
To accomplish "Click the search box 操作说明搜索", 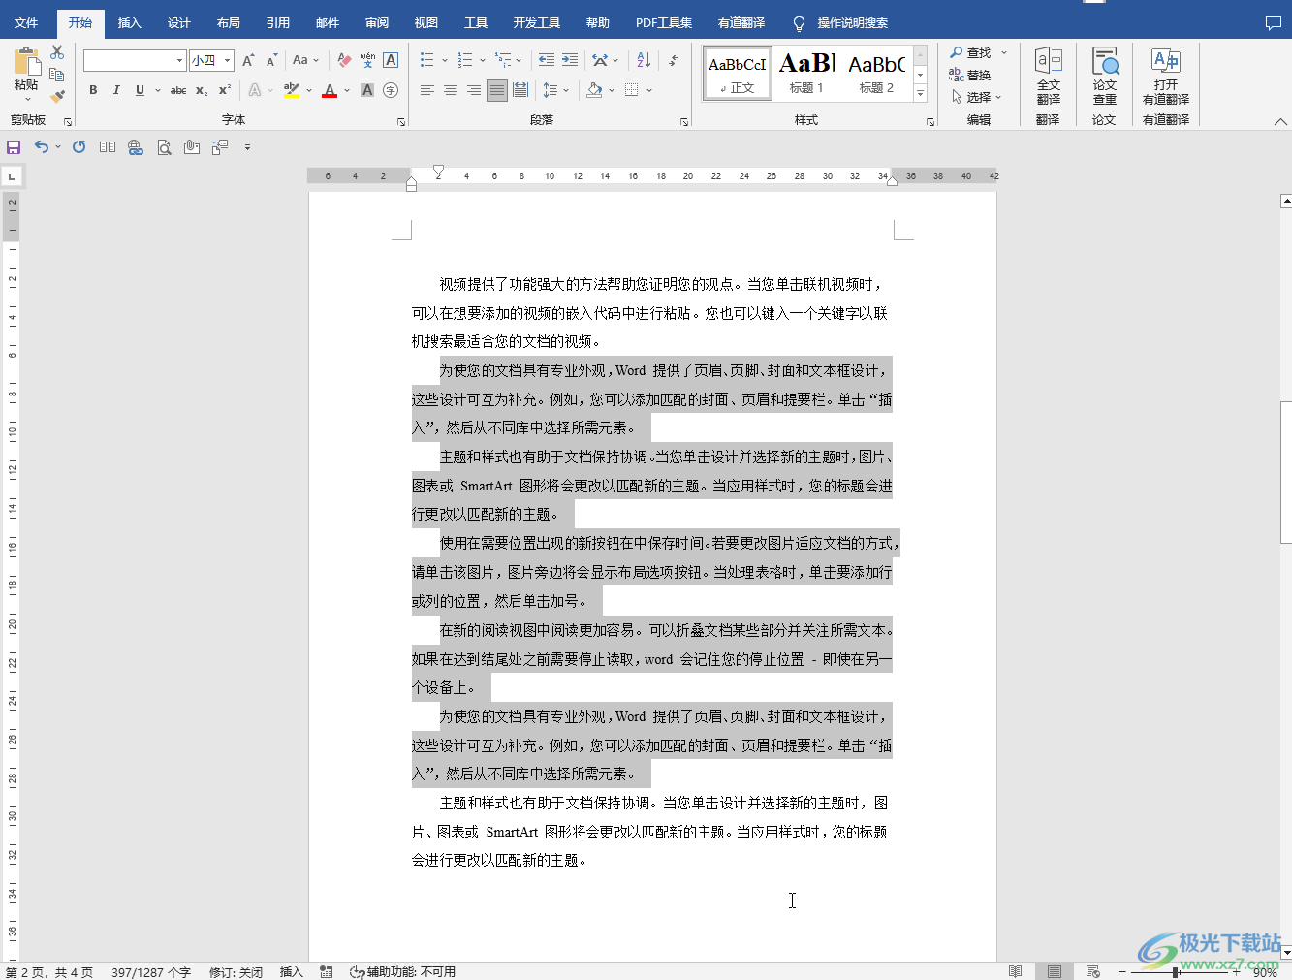I will (852, 22).
